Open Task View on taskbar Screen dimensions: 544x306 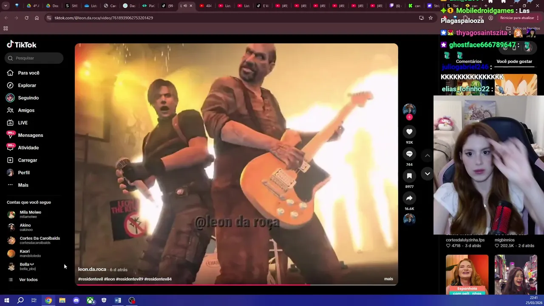coord(34,300)
